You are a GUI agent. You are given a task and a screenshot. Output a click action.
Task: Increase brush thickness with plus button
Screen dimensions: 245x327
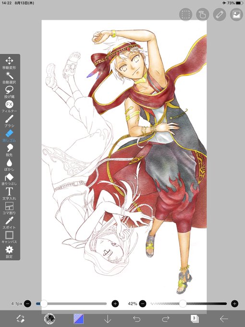115,303
